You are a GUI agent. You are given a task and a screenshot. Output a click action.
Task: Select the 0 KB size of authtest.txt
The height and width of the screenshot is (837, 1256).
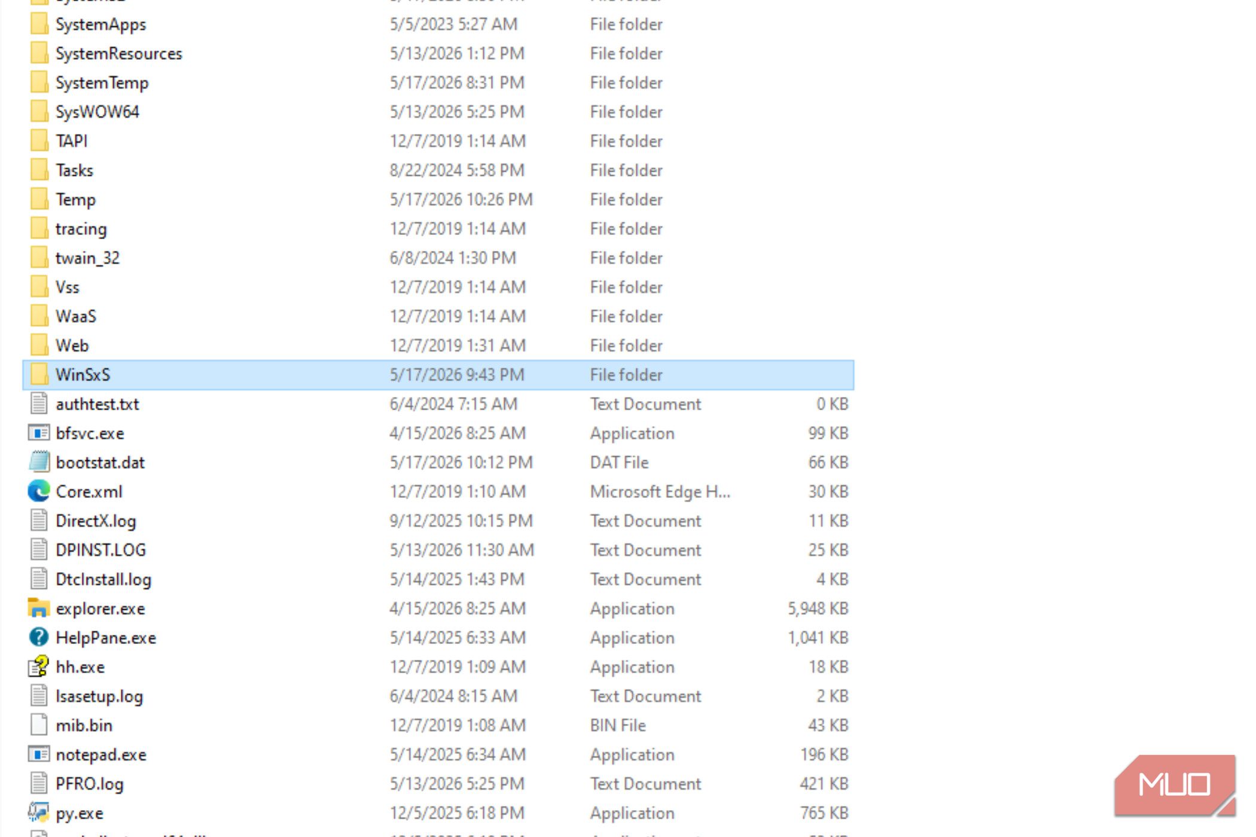(x=833, y=404)
